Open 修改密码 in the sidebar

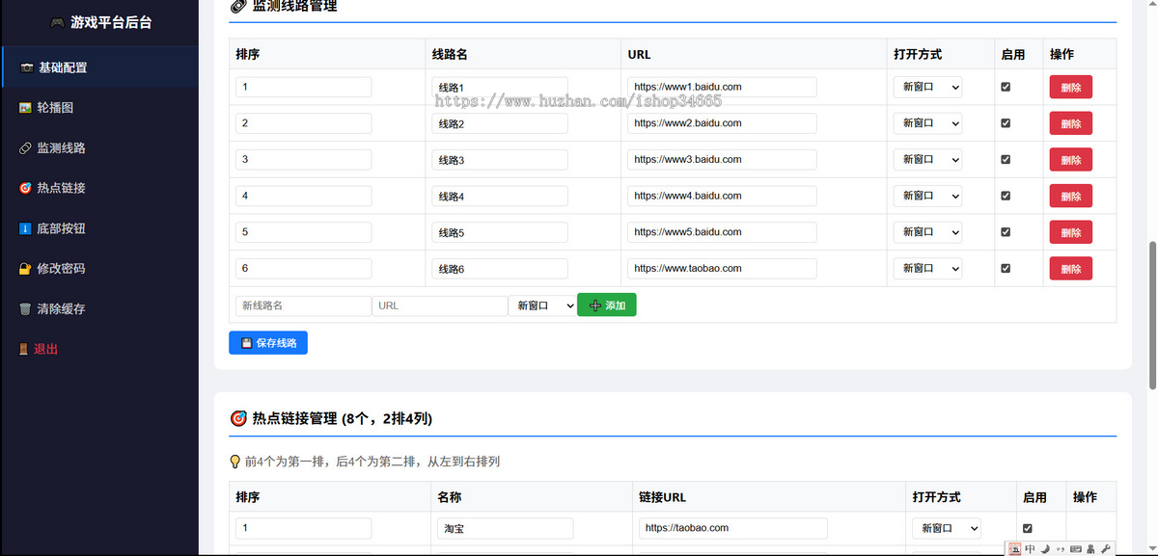pyautogui.click(x=99, y=269)
